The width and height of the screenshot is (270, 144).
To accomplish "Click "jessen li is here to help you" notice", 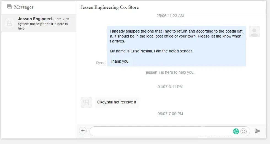I will 170,72.
